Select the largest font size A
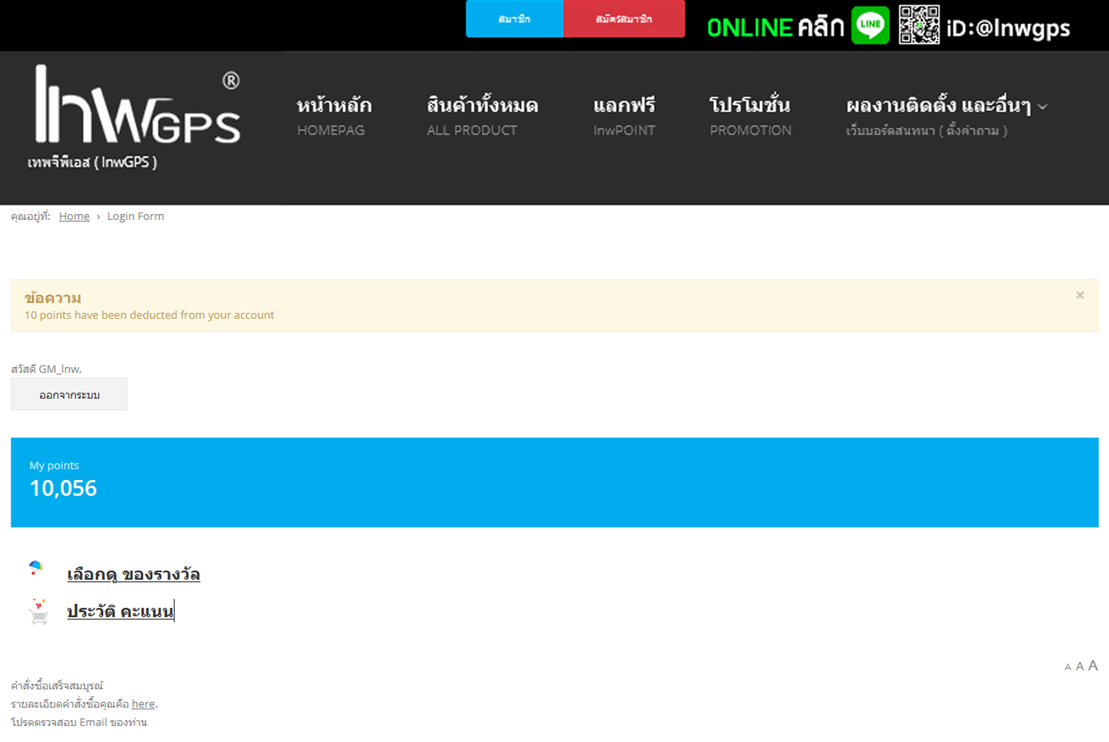Viewport: 1109px width, 742px height. pos(1092,666)
